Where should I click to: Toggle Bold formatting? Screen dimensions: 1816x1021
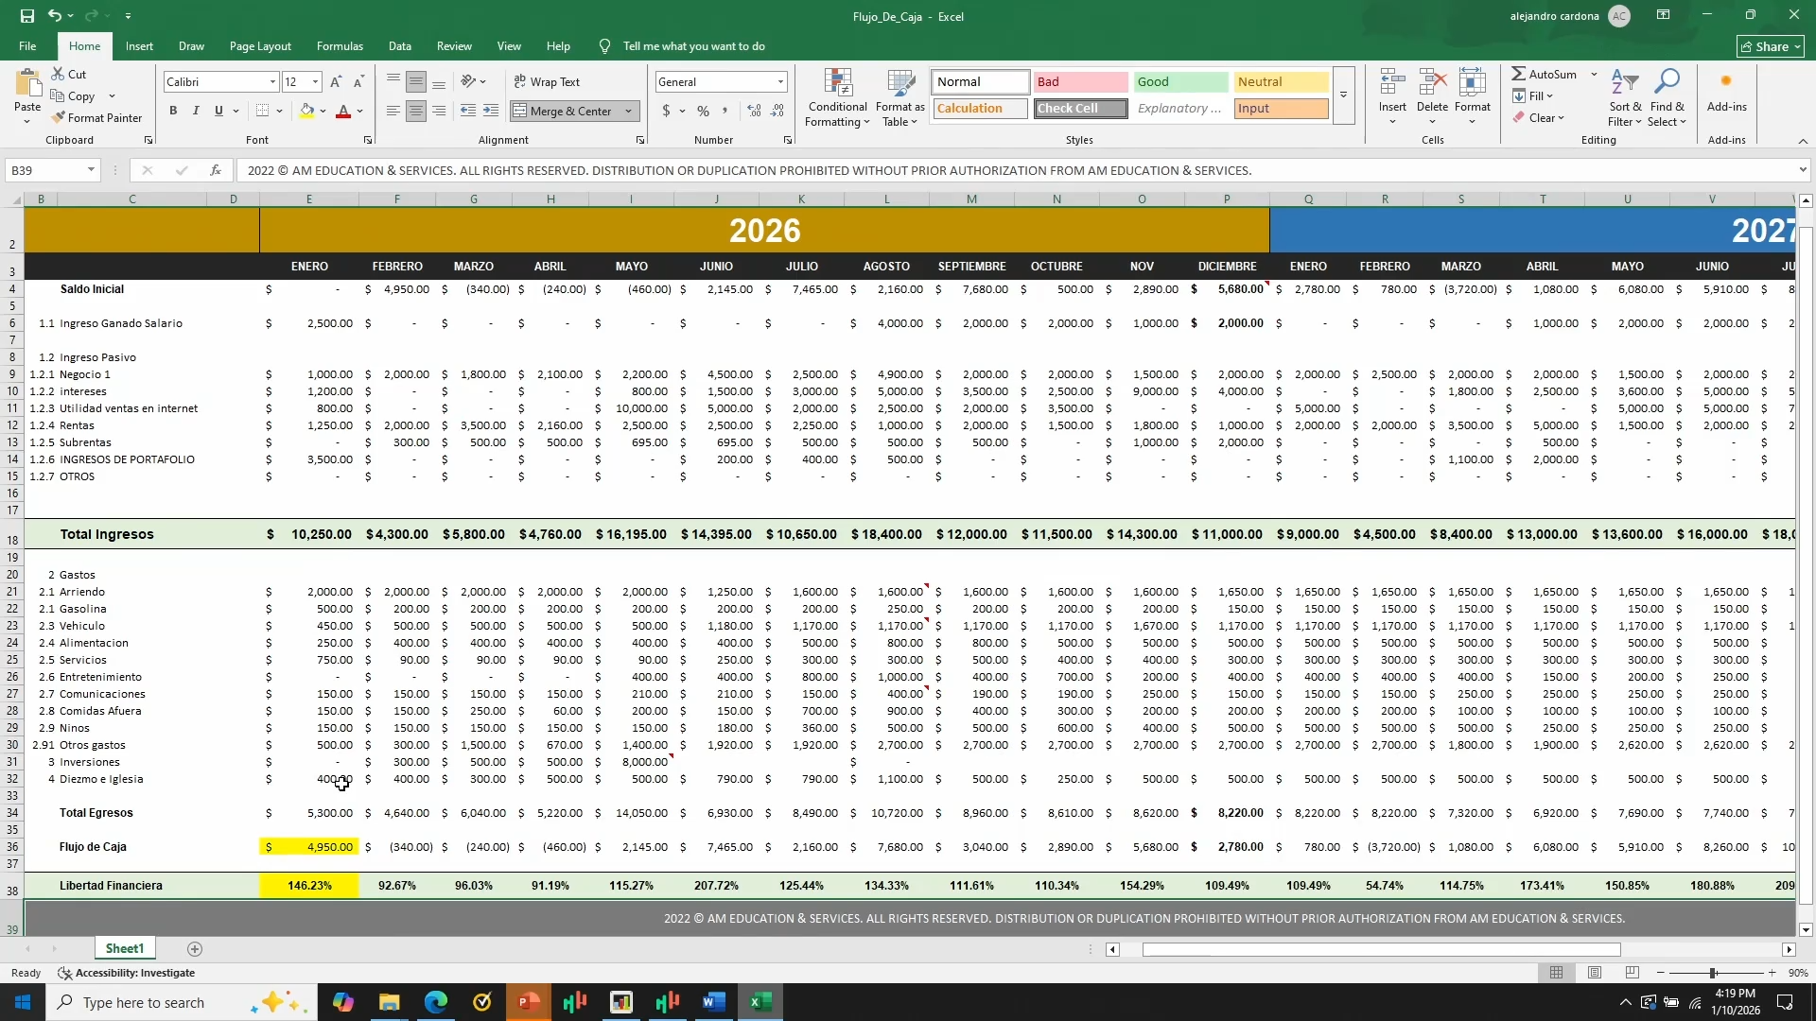click(173, 112)
